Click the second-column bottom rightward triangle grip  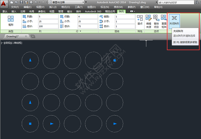[52, 124]
